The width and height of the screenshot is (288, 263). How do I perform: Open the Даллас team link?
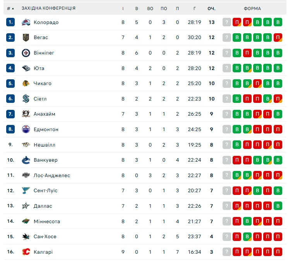(x=43, y=206)
